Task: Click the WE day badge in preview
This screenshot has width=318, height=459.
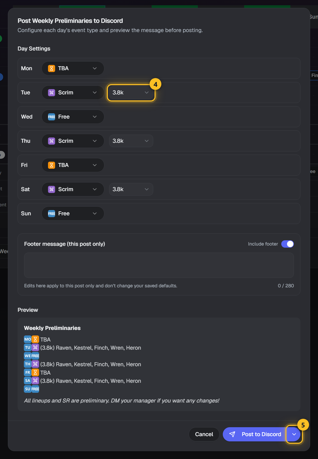Action: 28,356
